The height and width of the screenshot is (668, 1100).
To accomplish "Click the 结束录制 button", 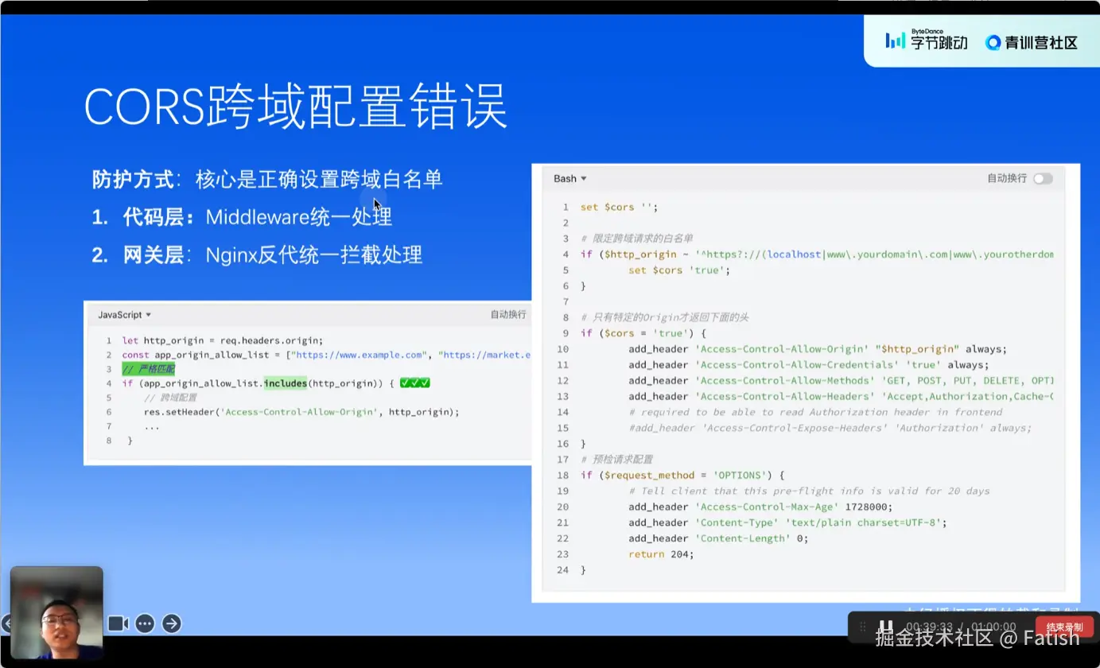I will [1064, 627].
